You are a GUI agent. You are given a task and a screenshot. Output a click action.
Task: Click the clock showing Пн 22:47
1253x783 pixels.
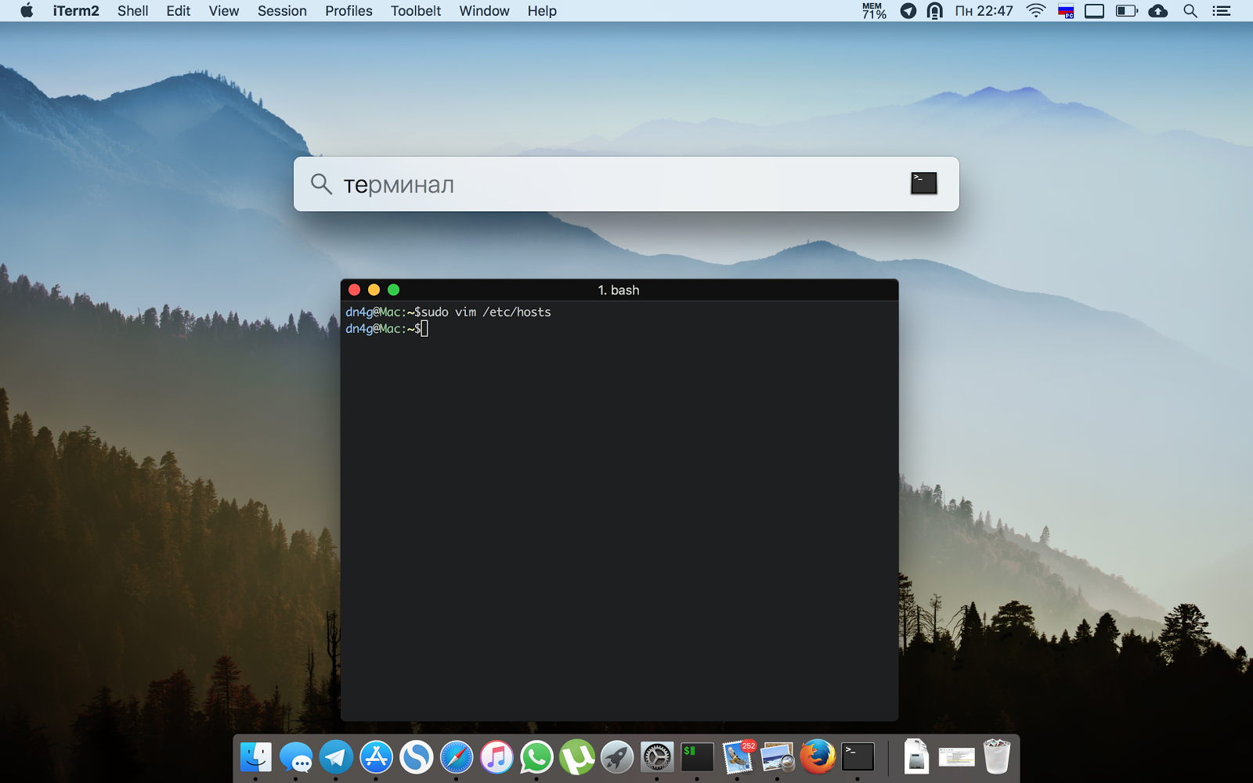(x=984, y=11)
